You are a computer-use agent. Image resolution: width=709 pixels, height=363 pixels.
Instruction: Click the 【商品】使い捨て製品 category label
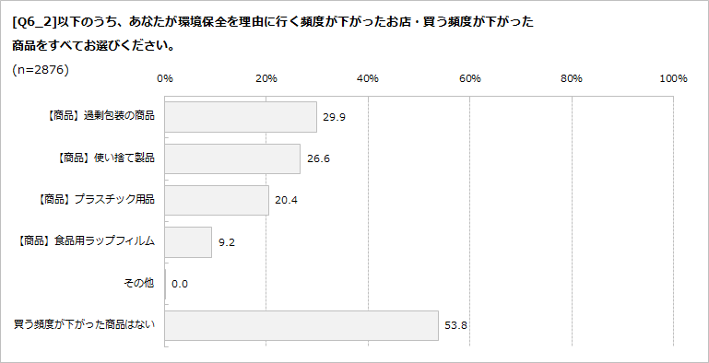click(105, 158)
